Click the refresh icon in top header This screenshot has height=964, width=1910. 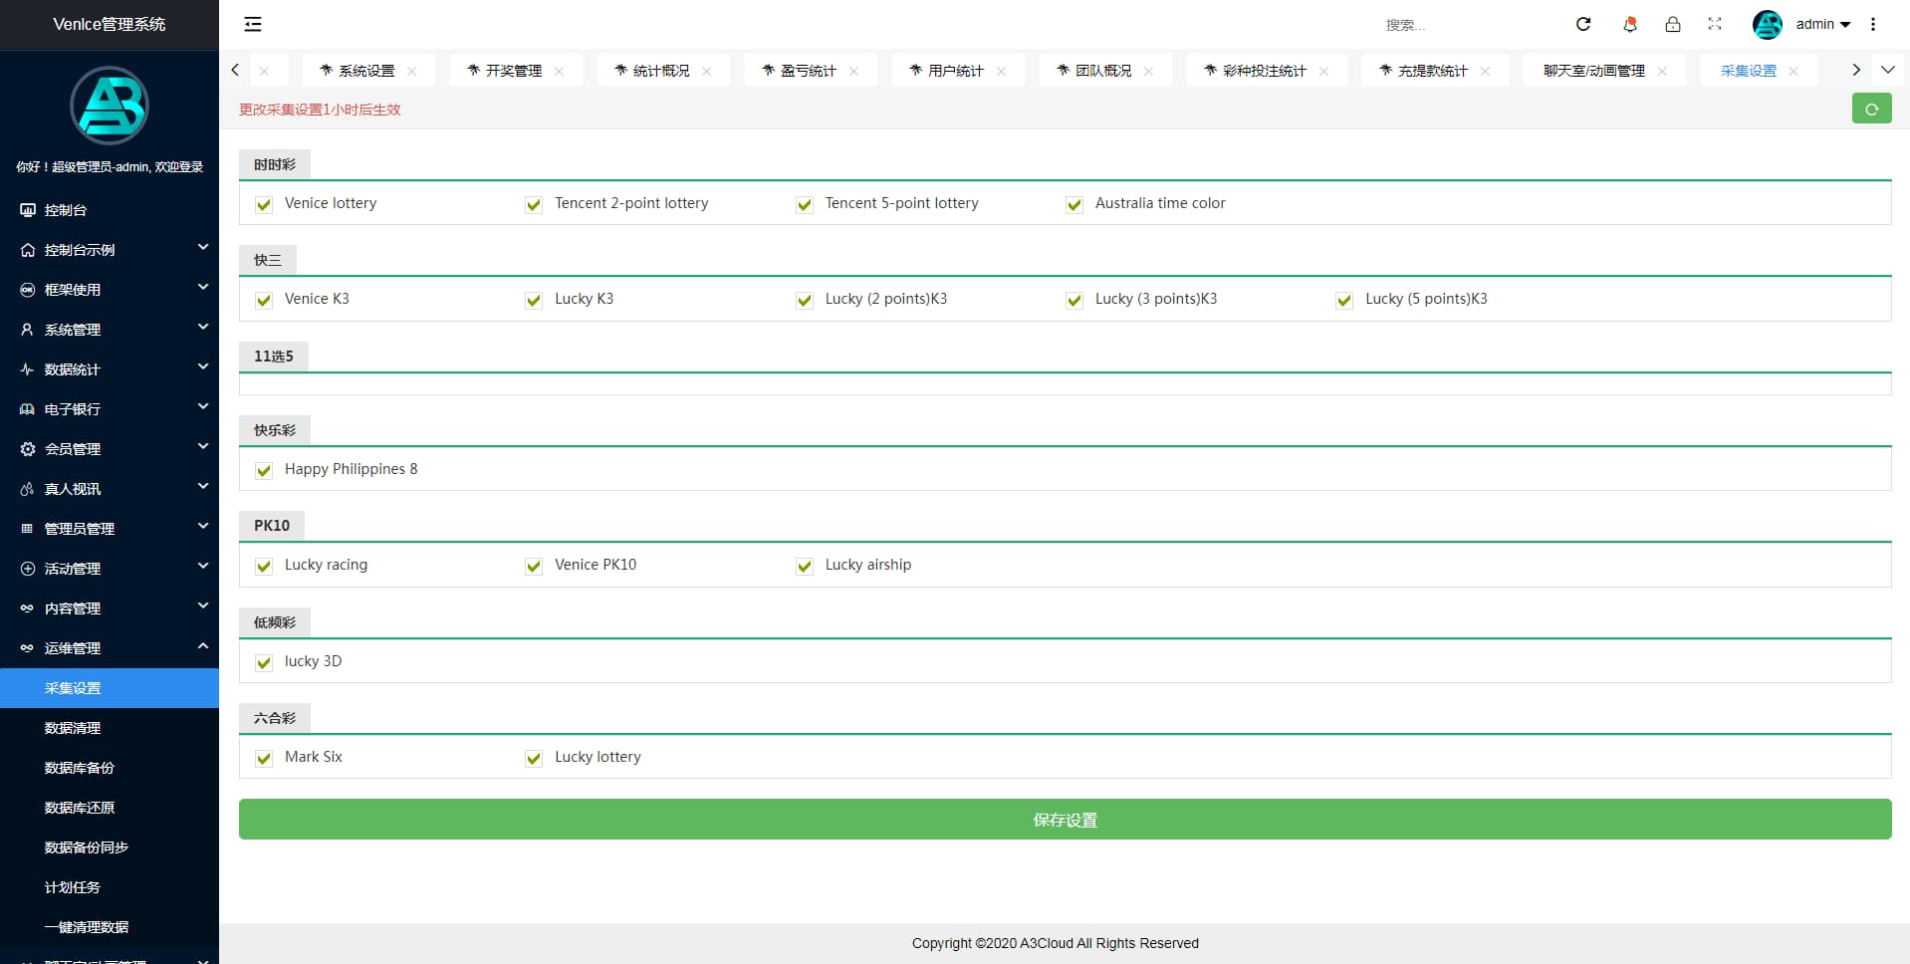click(x=1583, y=24)
